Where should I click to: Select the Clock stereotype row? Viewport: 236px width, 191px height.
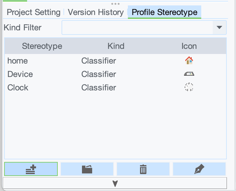[18, 88]
